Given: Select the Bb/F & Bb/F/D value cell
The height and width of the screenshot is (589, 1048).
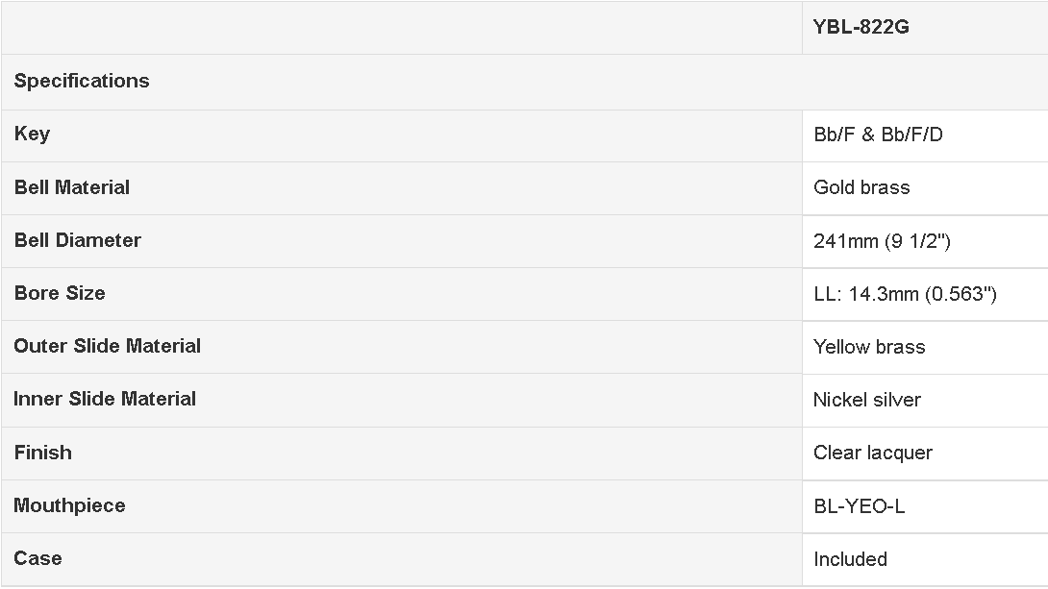Looking at the screenshot, I should point(878,135).
